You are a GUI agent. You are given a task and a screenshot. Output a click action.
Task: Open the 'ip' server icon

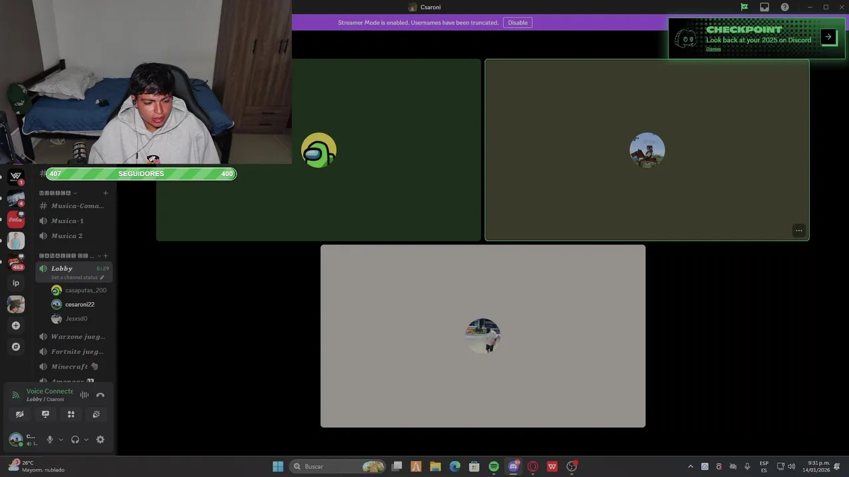click(x=16, y=283)
